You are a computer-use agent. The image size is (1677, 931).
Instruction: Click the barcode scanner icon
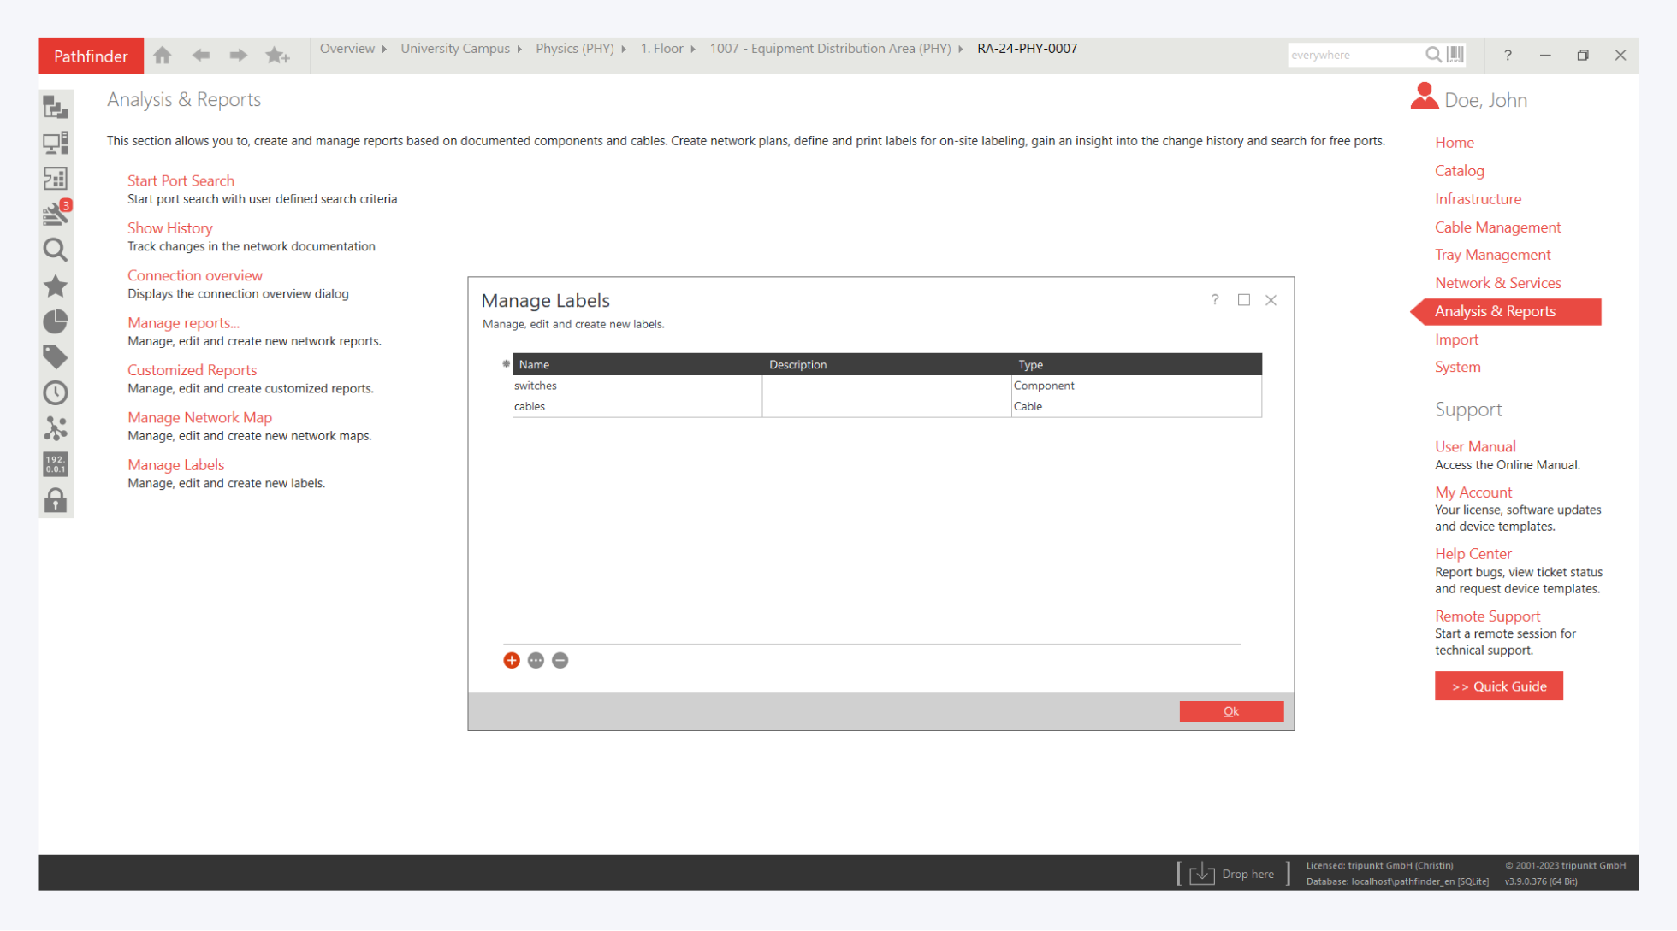[x=1456, y=55]
